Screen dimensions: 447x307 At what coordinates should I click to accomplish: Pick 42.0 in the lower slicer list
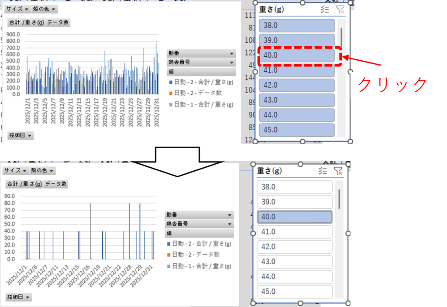coord(295,247)
